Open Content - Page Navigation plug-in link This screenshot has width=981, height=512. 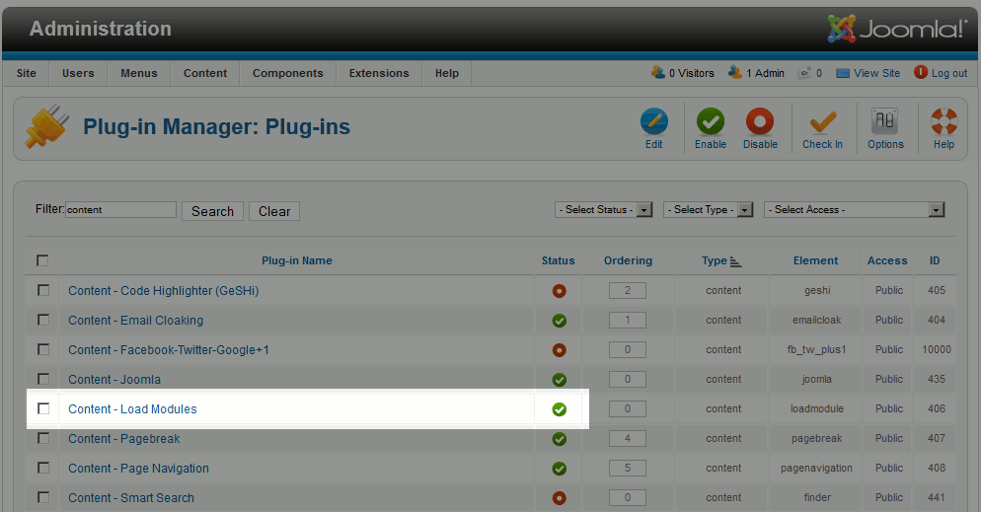click(138, 469)
